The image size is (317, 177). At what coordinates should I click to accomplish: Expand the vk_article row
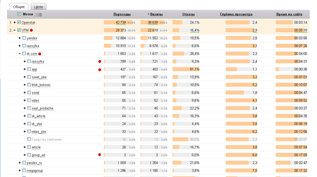point(24,116)
